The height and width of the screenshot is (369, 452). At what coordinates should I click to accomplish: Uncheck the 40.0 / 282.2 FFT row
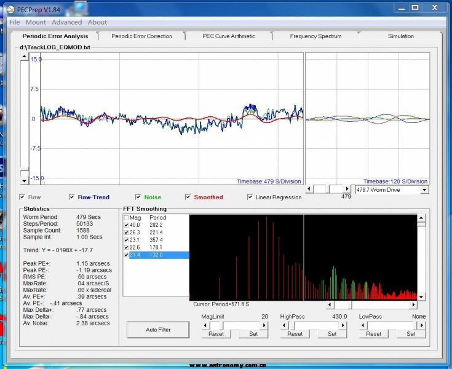[126, 225]
